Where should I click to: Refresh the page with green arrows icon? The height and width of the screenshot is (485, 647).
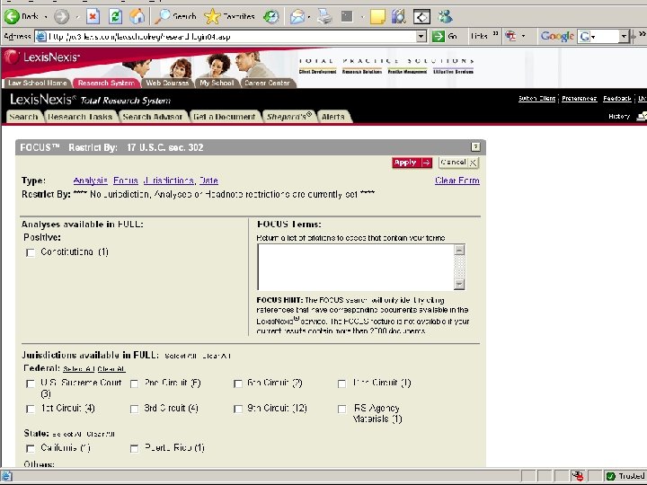pos(115,16)
